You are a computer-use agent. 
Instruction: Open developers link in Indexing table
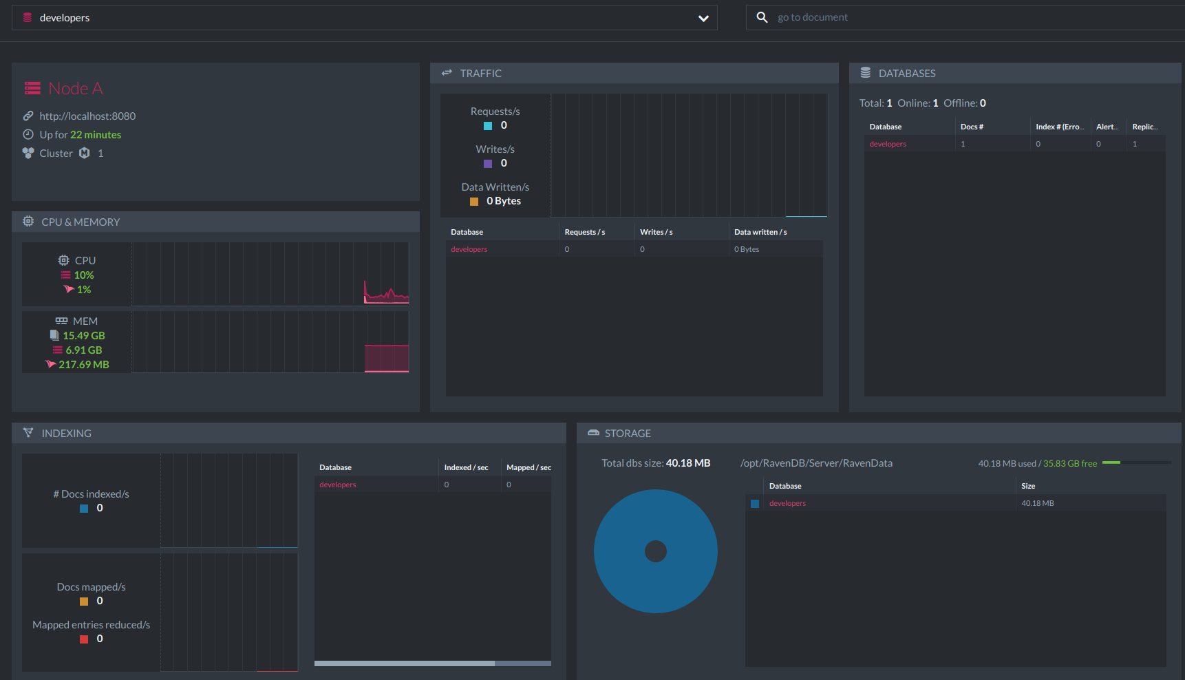point(338,485)
